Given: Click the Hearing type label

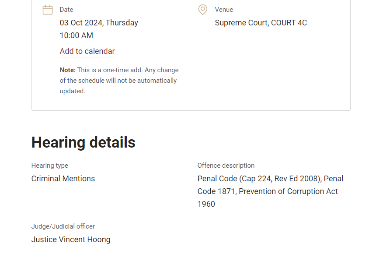Looking at the screenshot, I should click(50, 166).
